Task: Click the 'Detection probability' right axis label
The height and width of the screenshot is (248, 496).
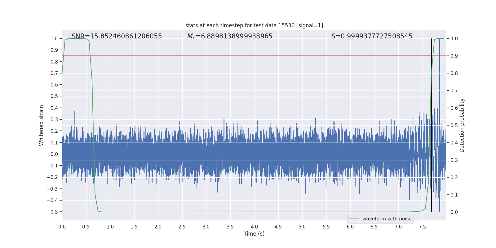Action: (462, 125)
